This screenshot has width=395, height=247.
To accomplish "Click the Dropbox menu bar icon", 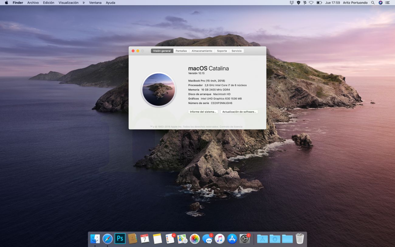I will pyautogui.click(x=292, y=3).
